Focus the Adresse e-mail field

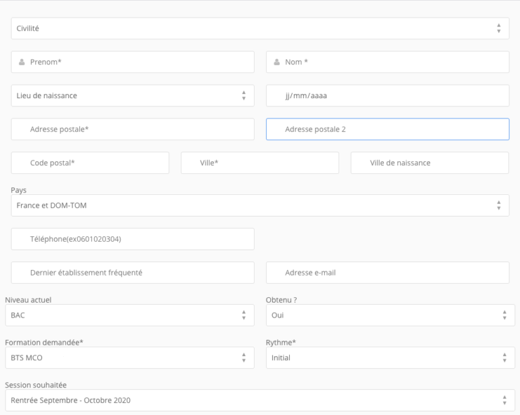(x=388, y=272)
